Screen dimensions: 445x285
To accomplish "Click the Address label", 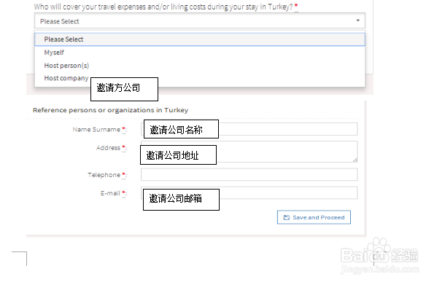I will [x=108, y=148].
